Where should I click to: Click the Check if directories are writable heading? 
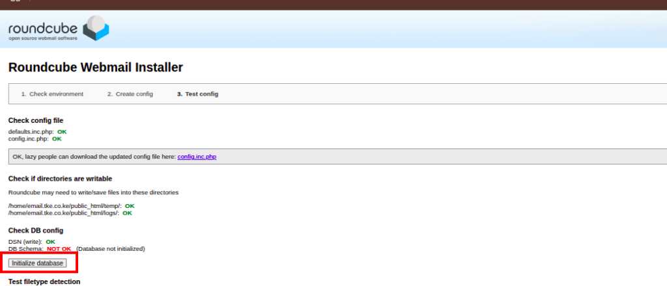(60, 179)
